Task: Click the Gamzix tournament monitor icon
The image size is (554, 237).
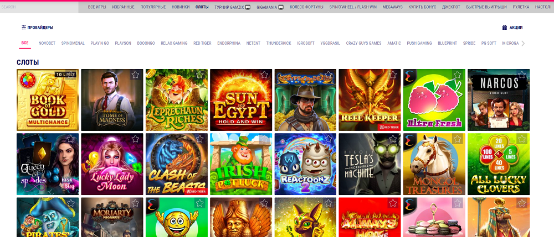Action: pyautogui.click(x=248, y=7)
